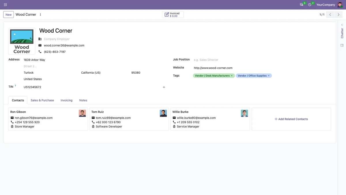This screenshot has height=195, width=346.
Task: Click the TIN help question mark
Action: (x=16, y=86)
